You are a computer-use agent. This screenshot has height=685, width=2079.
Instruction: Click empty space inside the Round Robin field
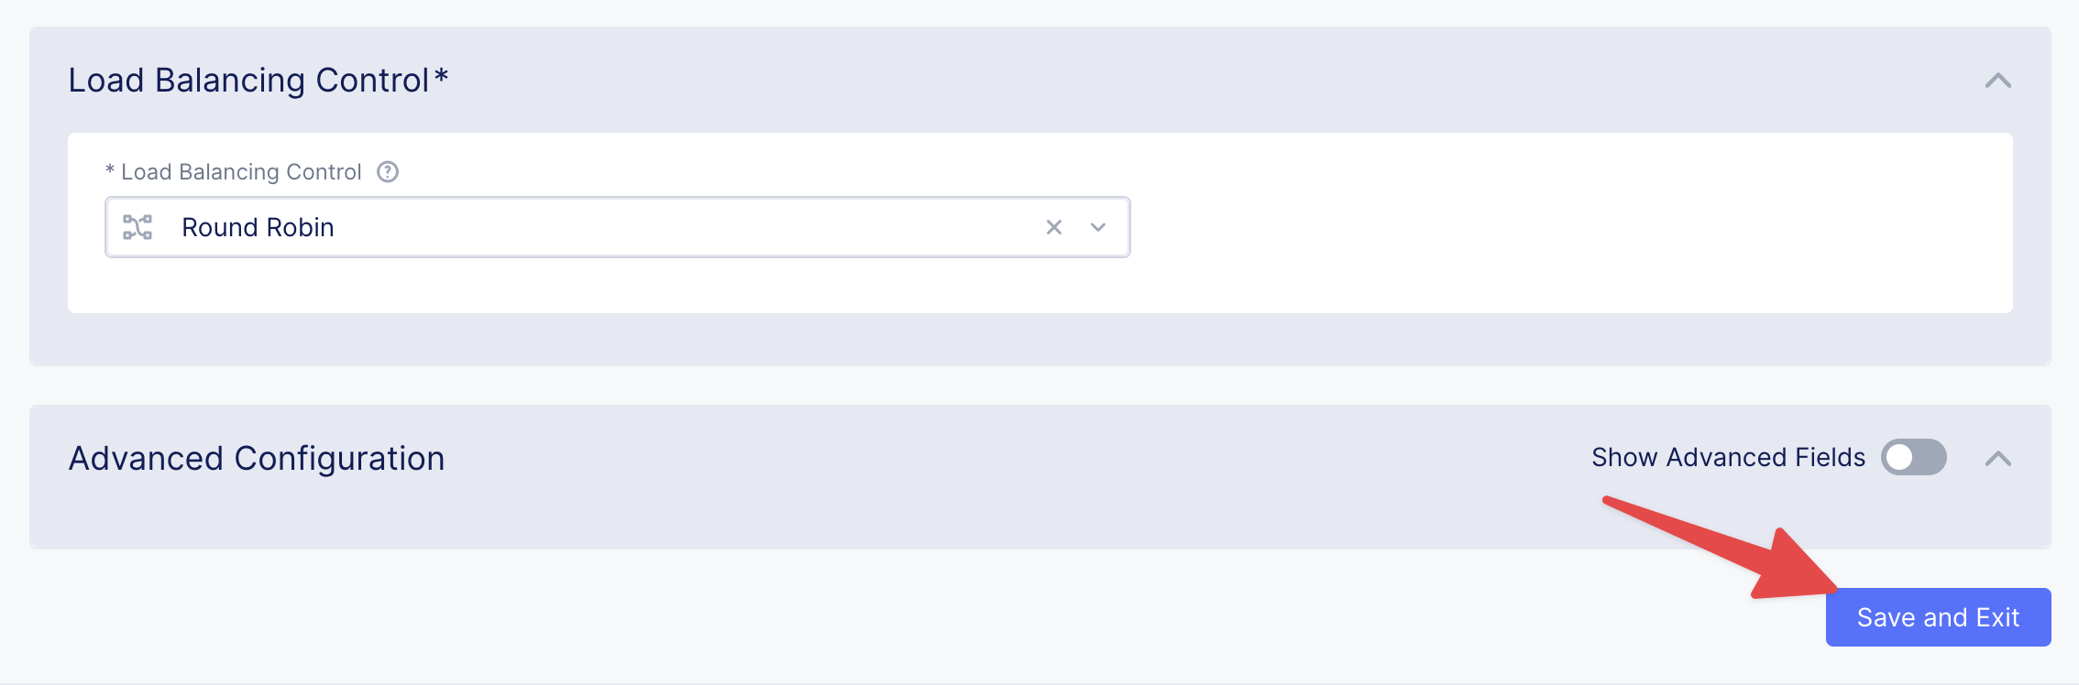(x=687, y=227)
